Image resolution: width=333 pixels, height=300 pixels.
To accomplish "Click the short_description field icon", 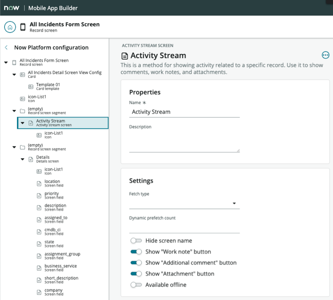I will [x=39, y=280].
